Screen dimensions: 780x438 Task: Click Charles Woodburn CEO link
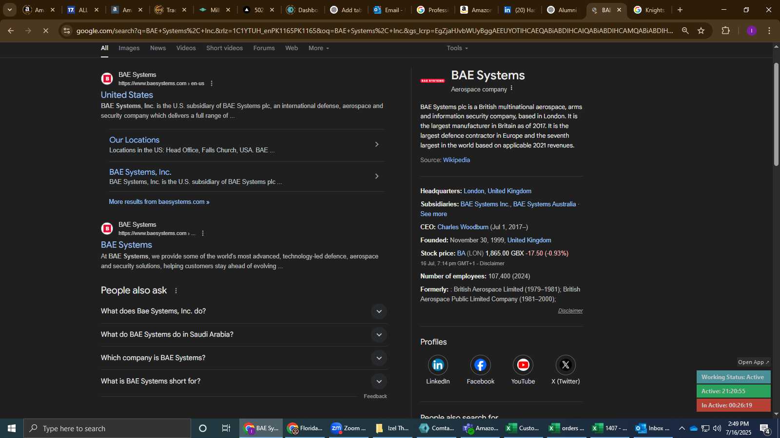pyautogui.click(x=463, y=227)
